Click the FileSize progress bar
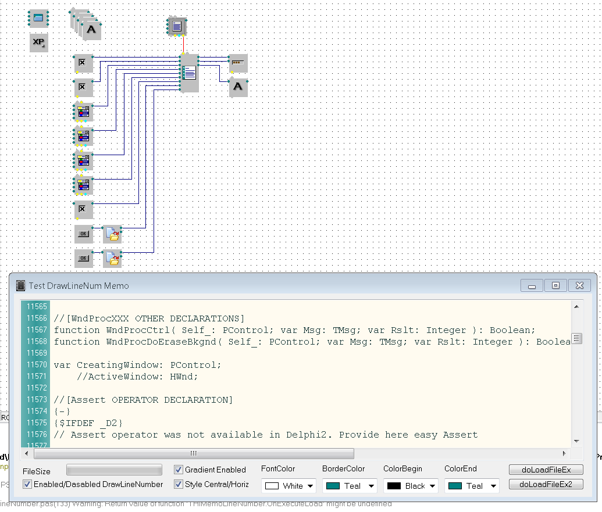 click(x=115, y=470)
